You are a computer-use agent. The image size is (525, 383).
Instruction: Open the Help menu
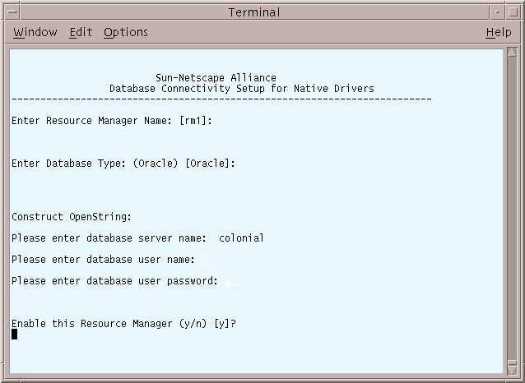pyautogui.click(x=499, y=32)
